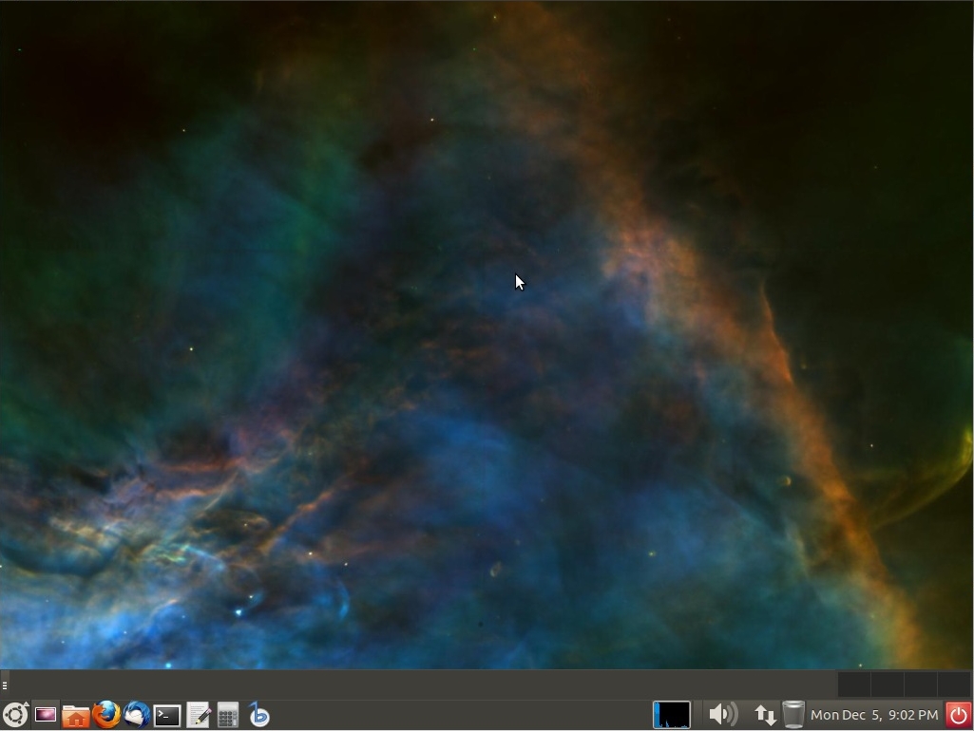Open the volume speaker applet
The height and width of the screenshot is (731, 974).
[x=723, y=714]
